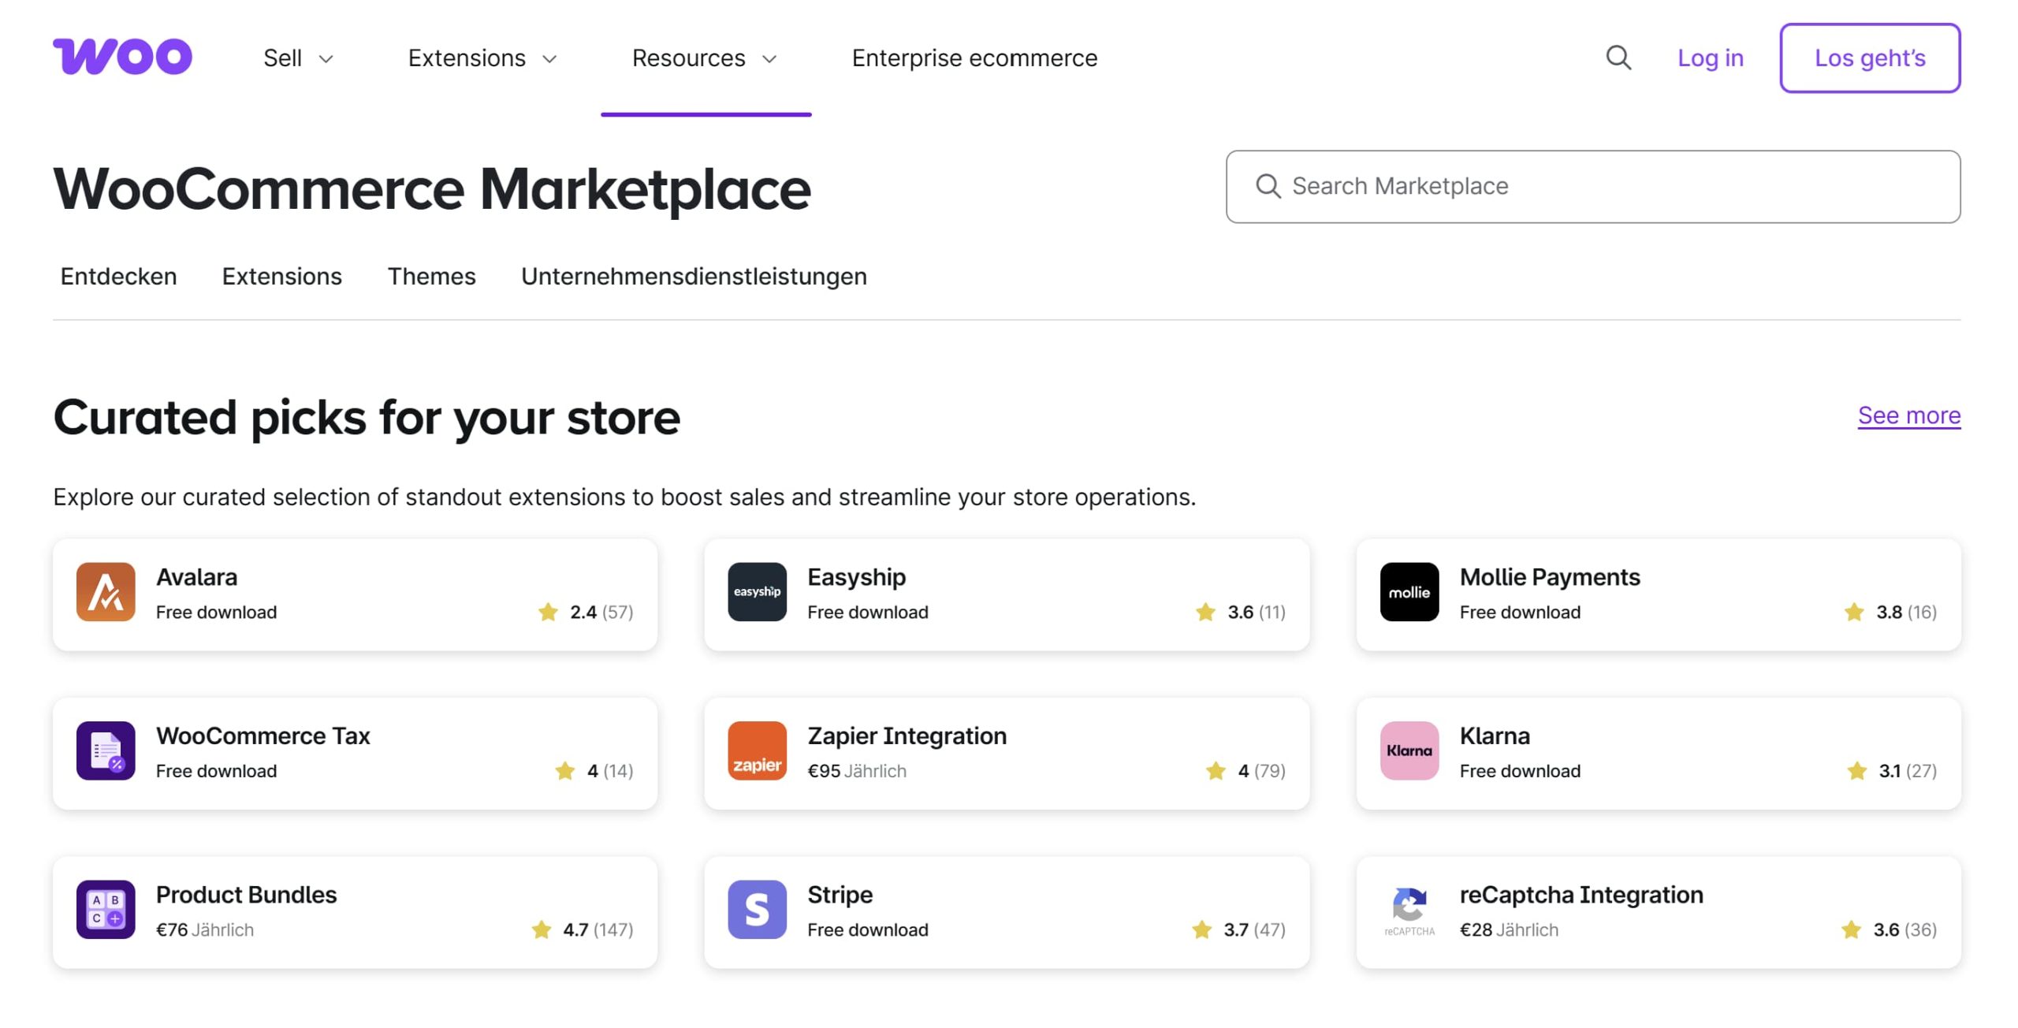This screenshot has width=2018, height=1028.
Task: Click the Los geht's button
Action: (1870, 58)
